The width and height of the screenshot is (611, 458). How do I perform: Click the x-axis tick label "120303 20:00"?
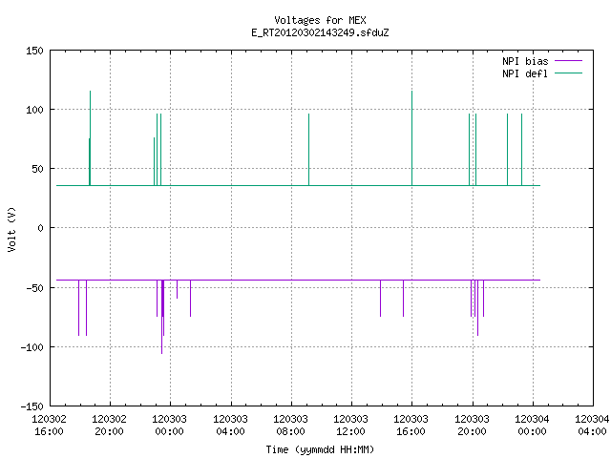[x=472, y=426]
